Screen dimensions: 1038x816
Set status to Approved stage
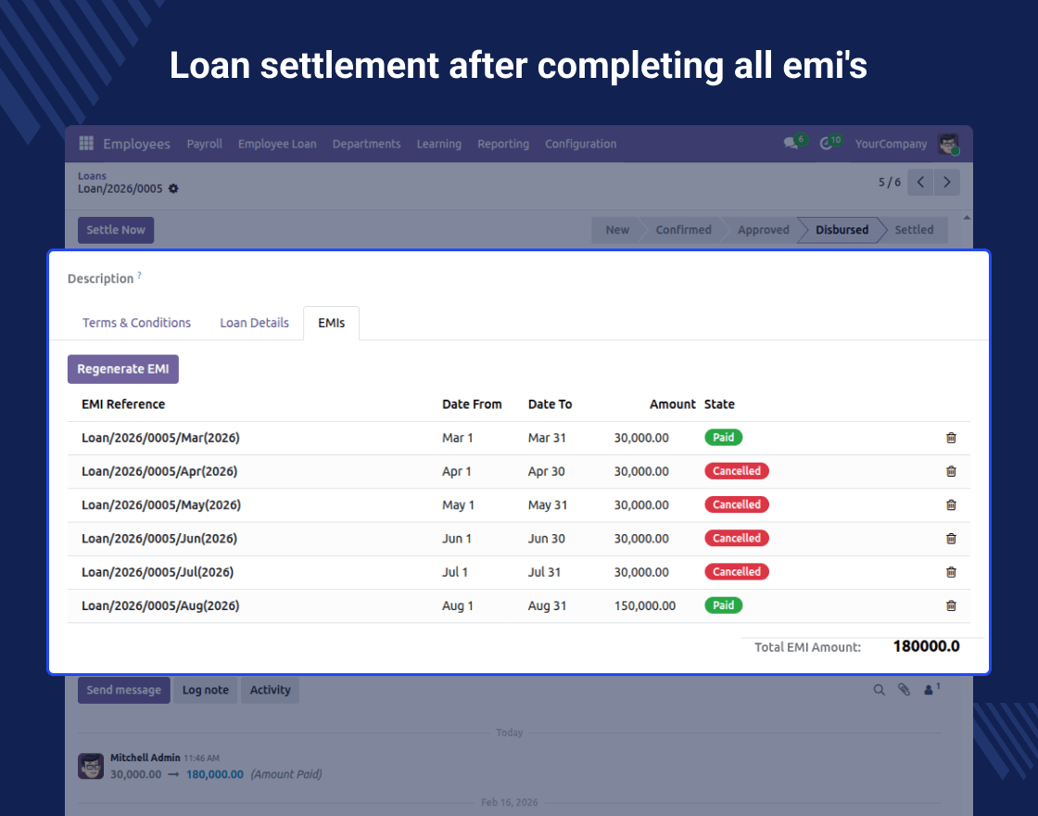click(764, 230)
